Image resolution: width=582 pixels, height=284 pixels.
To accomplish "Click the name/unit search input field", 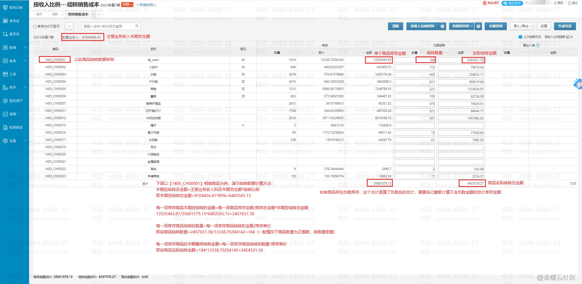I will [108, 26].
